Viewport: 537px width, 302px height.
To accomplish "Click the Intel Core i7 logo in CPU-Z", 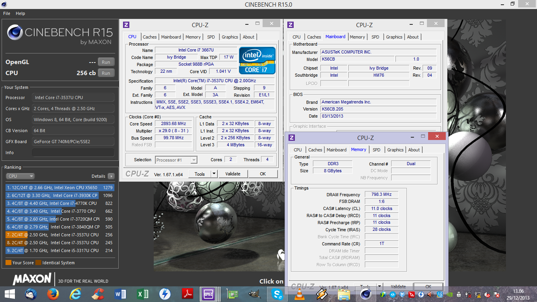I will click(x=257, y=61).
